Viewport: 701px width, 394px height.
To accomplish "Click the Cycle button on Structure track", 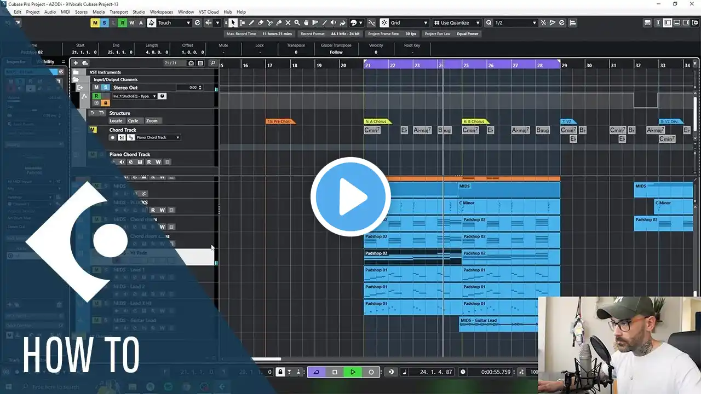I will point(133,121).
